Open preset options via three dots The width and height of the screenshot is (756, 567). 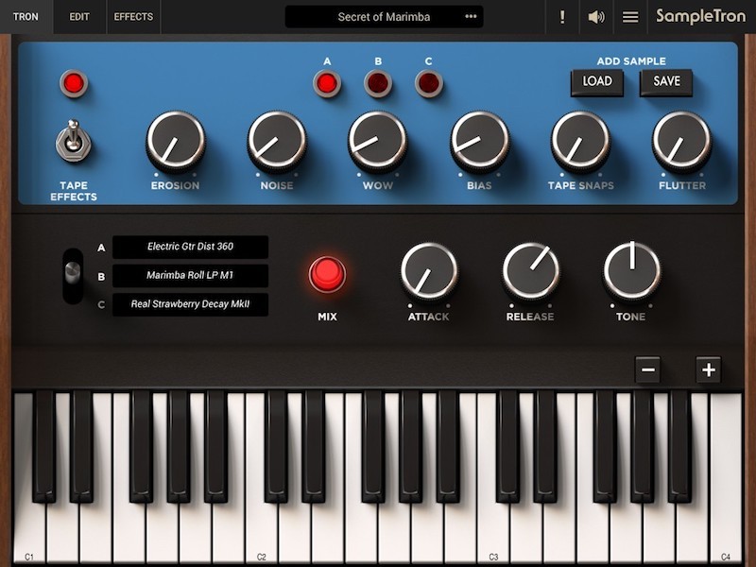click(x=471, y=17)
